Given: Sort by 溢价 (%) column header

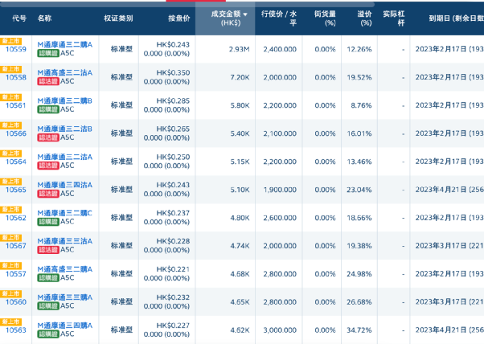Looking at the screenshot, I should click(366, 18).
